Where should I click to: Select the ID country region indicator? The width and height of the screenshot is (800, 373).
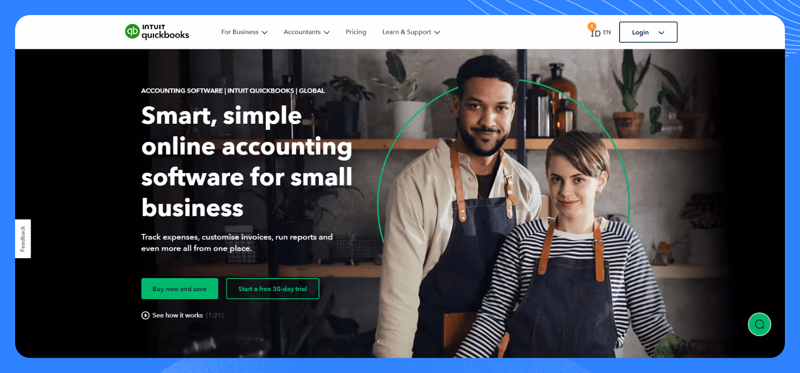[x=596, y=33]
